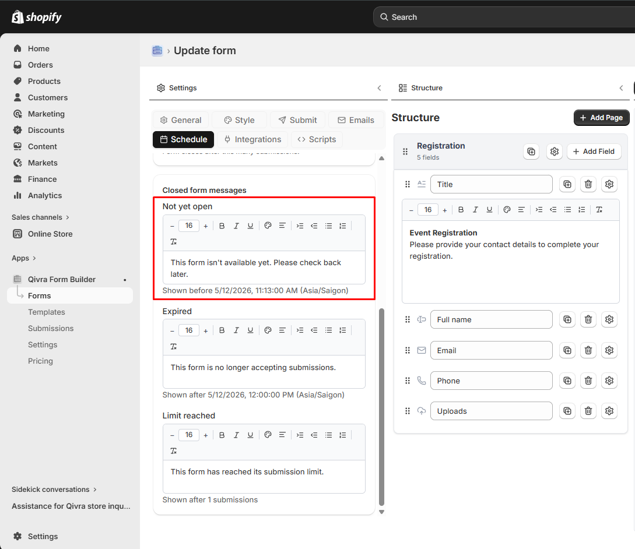Delete the Uploads field
Image resolution: width=635 pixels, height=549 pixels.
[588, 411]
